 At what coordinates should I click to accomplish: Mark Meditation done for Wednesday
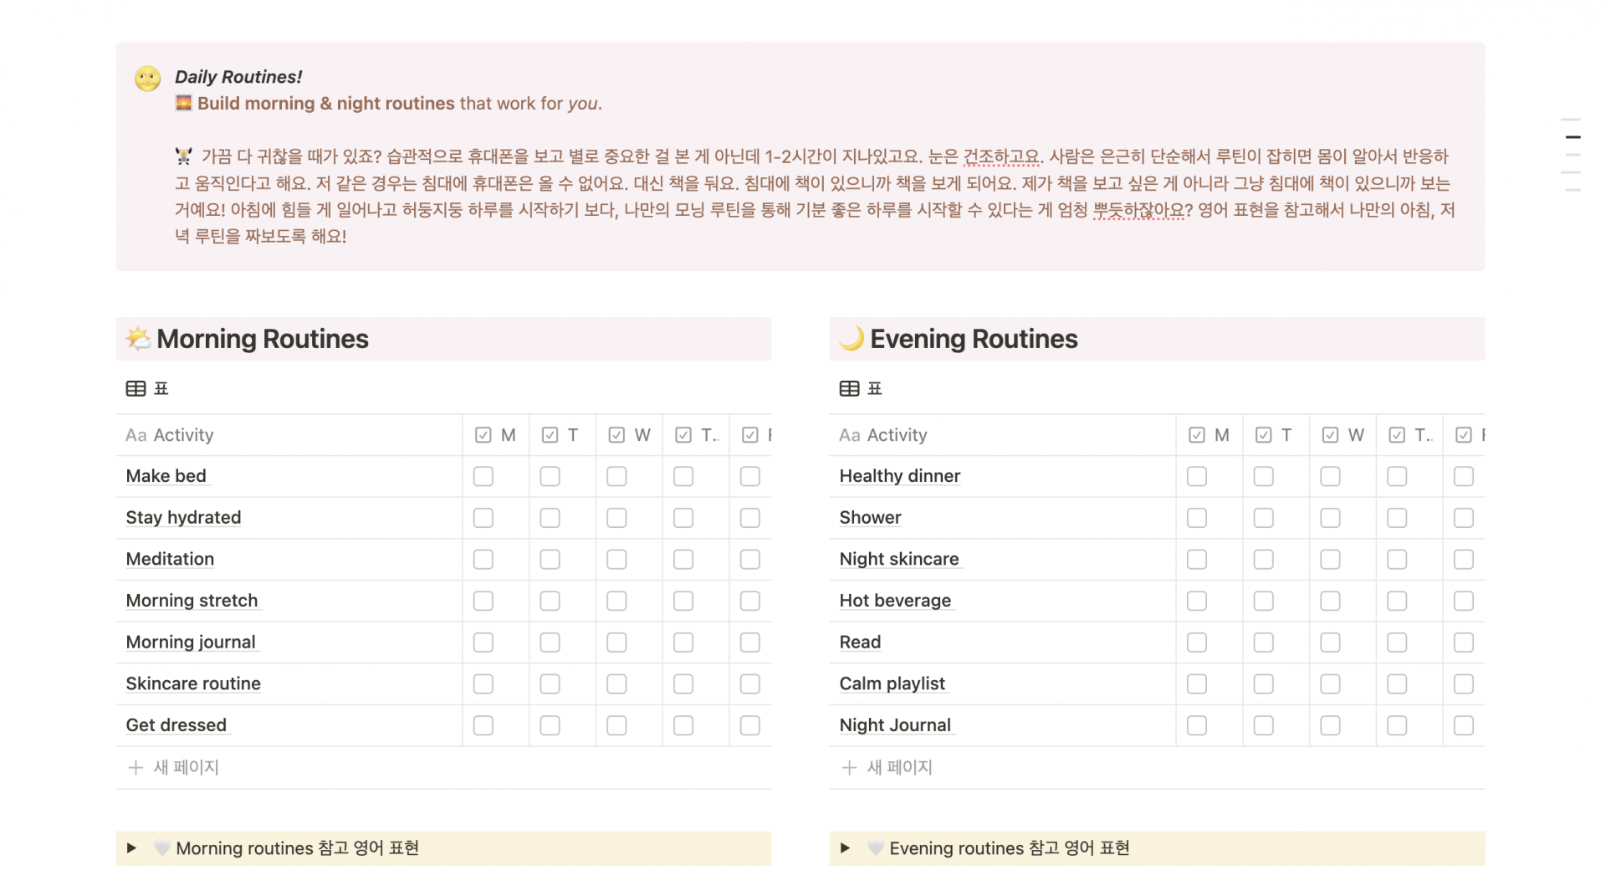[616, 559]
